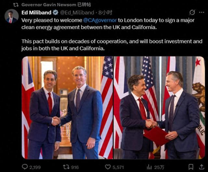Image resolution: width=208 pixels, height=172 pixels.
Task: Open the view analytics bar chart icon
Action: [149, 167]
